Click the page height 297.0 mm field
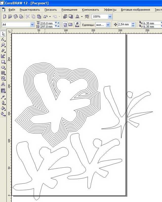This screenshot has height=202, width=162. click(x=47, y=27)
